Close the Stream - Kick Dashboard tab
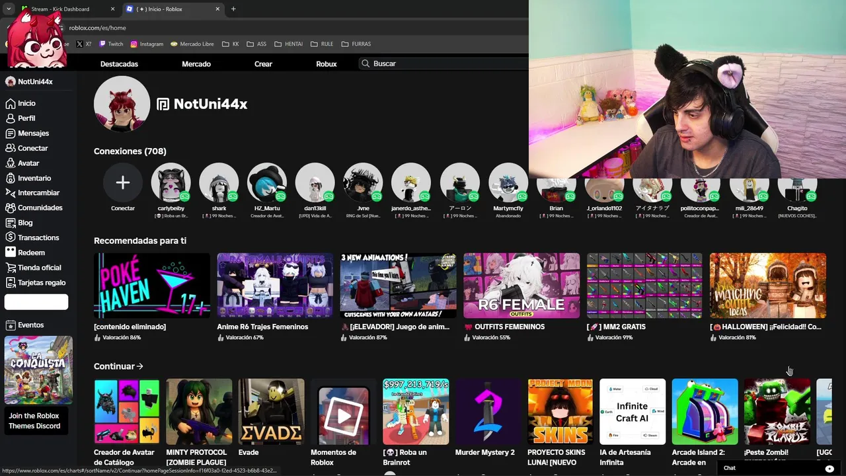Image resolution: width=846 pixels, height=476 pixels. 112,9
